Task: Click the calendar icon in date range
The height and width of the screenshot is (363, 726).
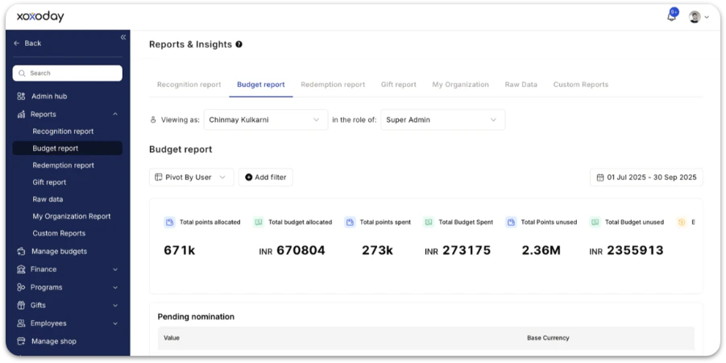Action: coord(600,177)
